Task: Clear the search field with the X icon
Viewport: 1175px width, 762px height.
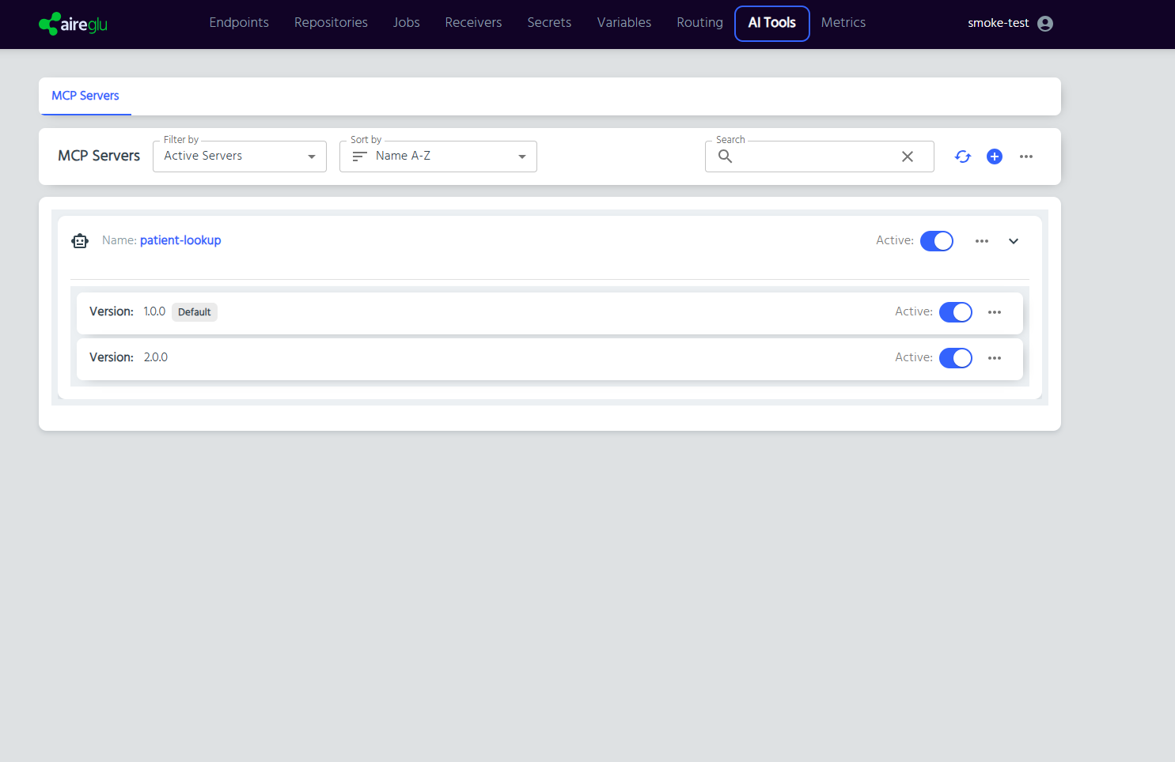Action: [x=908, y=157]
